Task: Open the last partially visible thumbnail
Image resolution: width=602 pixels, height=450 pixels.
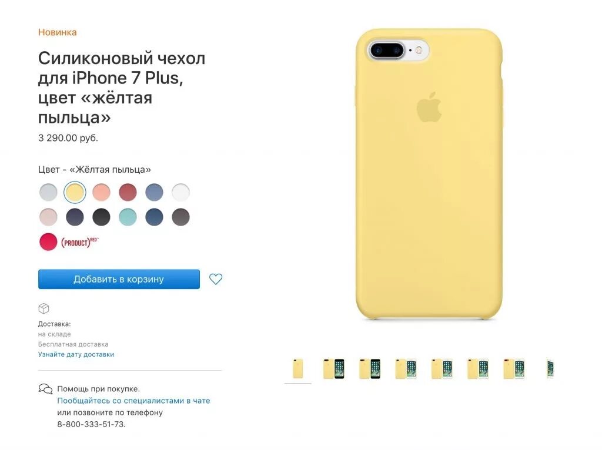Action: pyautogui.click(x=550, y=369)
